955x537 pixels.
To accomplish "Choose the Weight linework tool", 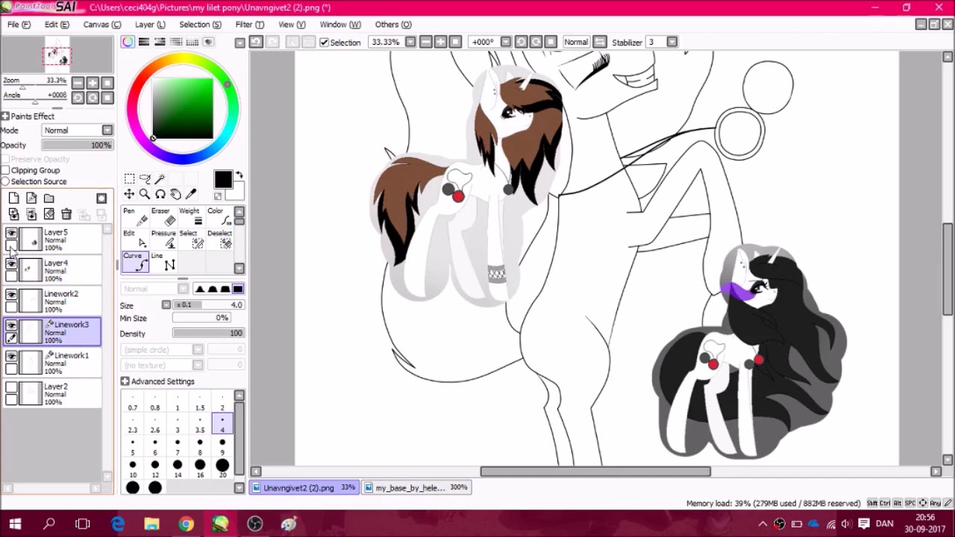I will click(191, 216).
